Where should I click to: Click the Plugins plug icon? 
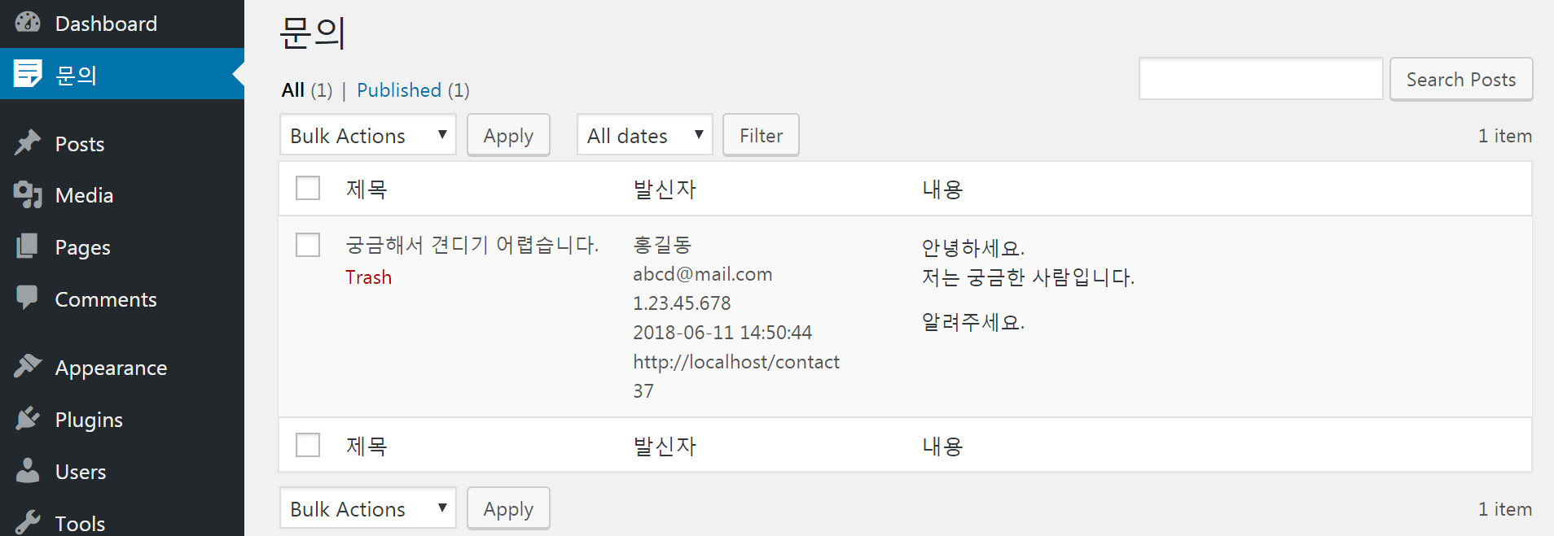[x=28, y=419]
